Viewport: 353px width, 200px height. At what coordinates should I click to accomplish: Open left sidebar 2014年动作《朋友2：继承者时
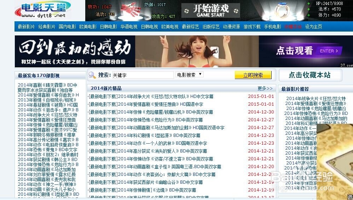coord(48,154)
